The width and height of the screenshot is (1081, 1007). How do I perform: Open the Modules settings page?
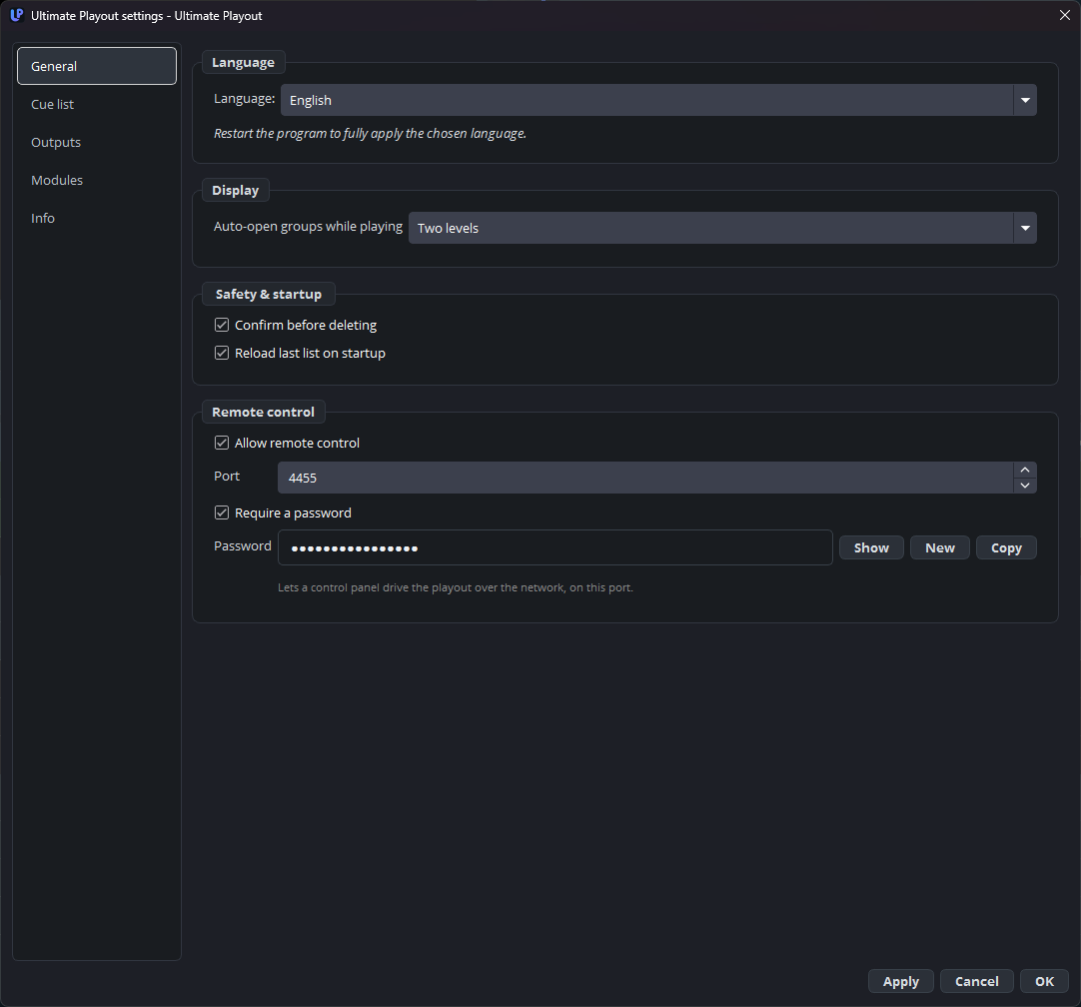tap(97, 180)
